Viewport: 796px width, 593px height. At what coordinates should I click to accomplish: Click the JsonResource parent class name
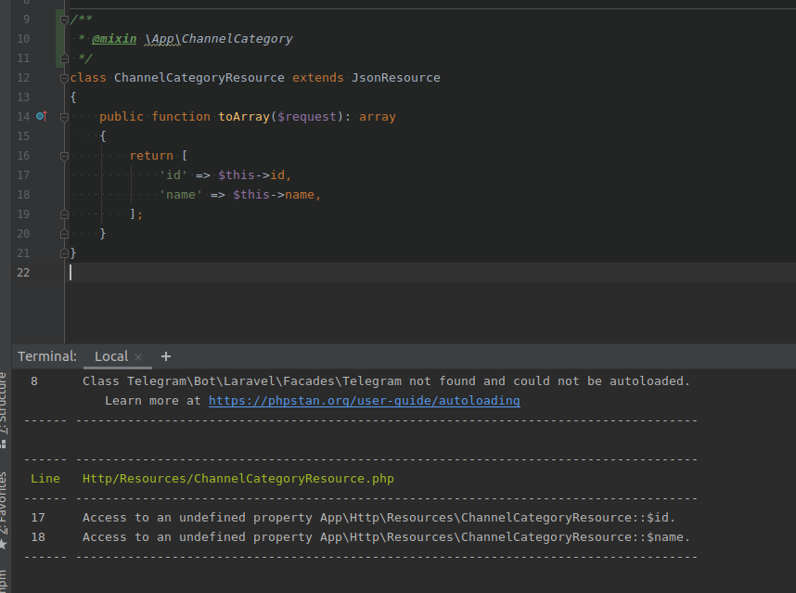(396, 78)
